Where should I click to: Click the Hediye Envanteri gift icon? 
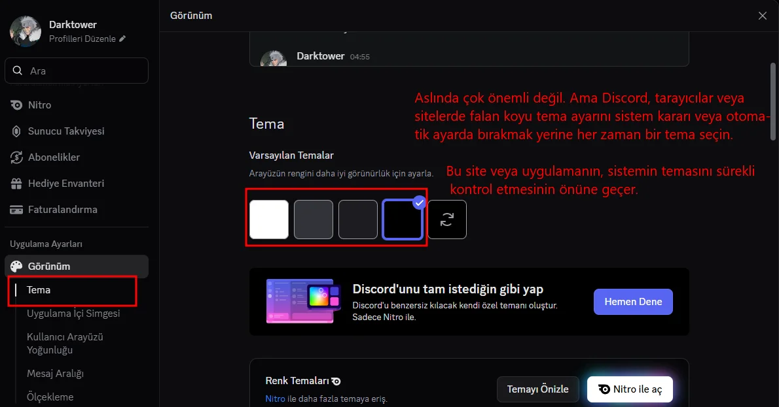[x=16, y=184]
